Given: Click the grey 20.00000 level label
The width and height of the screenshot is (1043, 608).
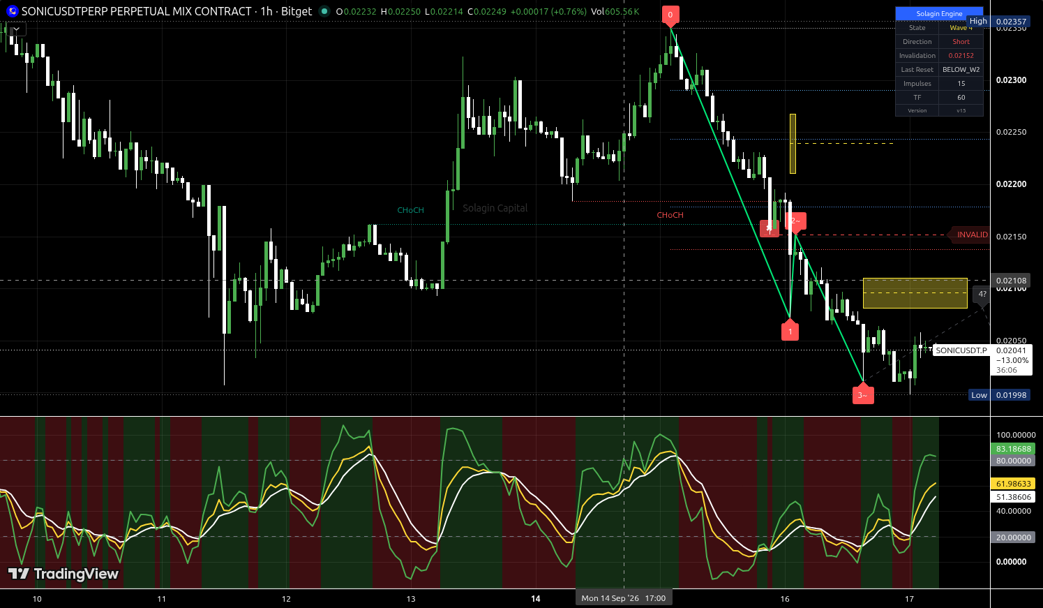Looking at the screenshot, I should 1013,537.
